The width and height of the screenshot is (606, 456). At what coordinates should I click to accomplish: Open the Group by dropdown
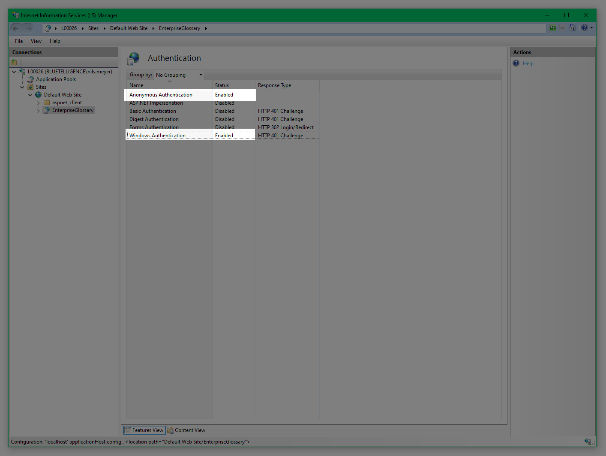(x=179, y=75)
